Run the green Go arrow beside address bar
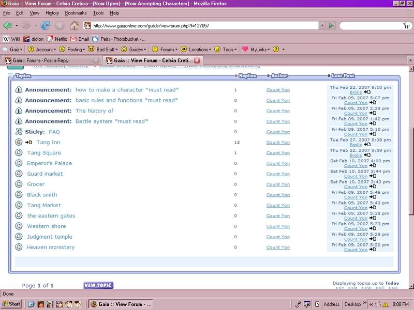The height and width of the screenshot is (310, 414). coord(331,25)
